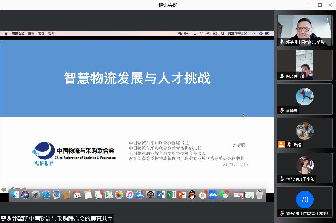
Task: Click the microphone icon beside 物流1901王小和
Action: (x=281, y=179)
